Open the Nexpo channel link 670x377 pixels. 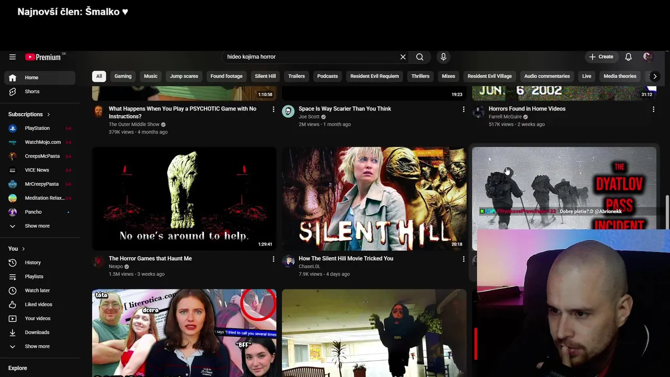116,267
